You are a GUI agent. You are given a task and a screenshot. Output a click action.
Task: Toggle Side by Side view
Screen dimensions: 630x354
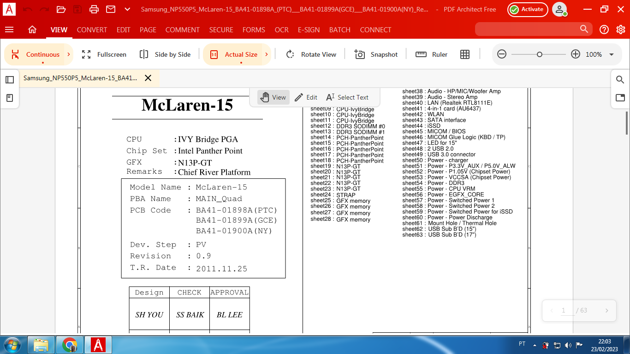point(165,54)
